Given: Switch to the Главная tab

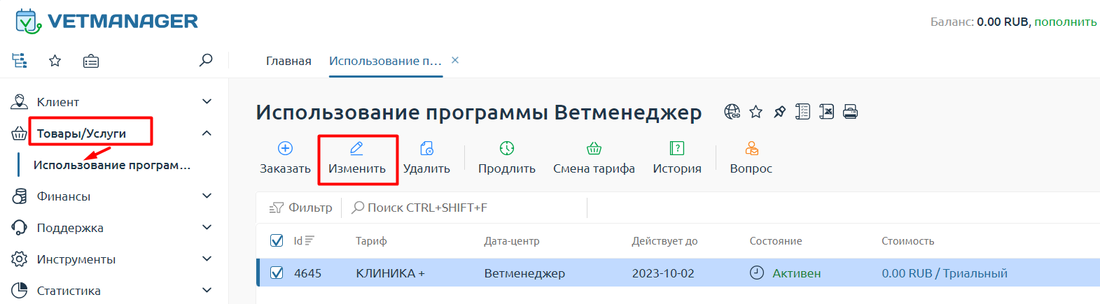Looking at the screenshot, I should click(x=288, y=61).
